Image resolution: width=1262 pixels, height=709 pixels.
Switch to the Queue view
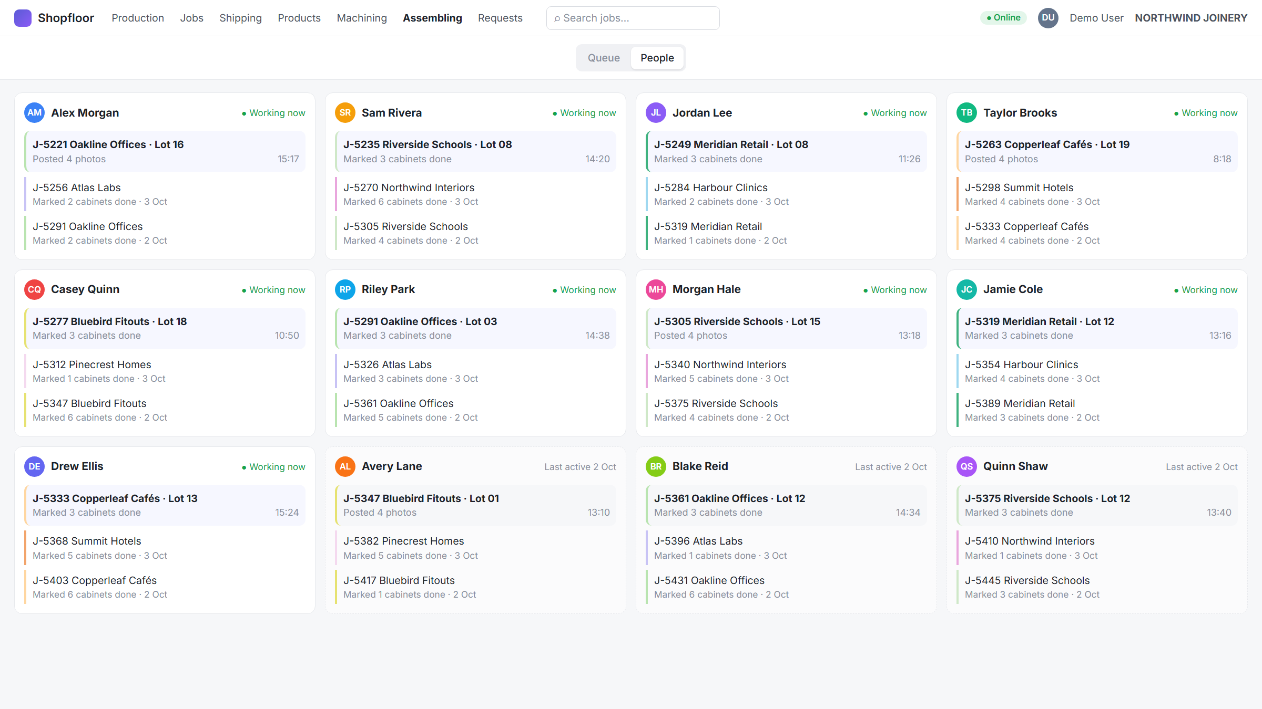point(604,58)
